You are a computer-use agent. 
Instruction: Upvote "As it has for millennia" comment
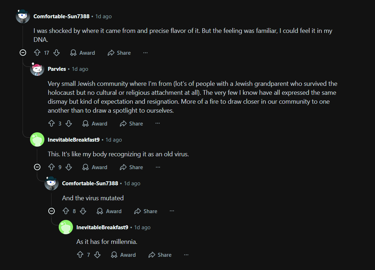[x=80, y=255]
